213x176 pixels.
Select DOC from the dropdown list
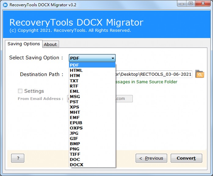coord(92,160)
